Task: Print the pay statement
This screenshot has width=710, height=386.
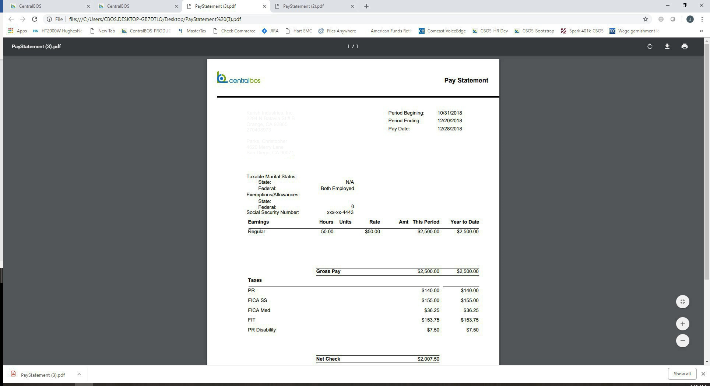Action: [684, 46]
